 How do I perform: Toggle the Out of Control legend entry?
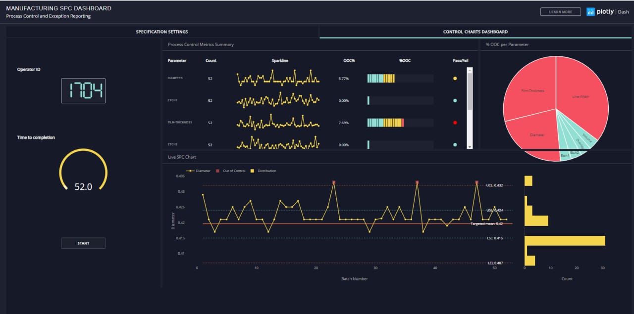(231, 171)
